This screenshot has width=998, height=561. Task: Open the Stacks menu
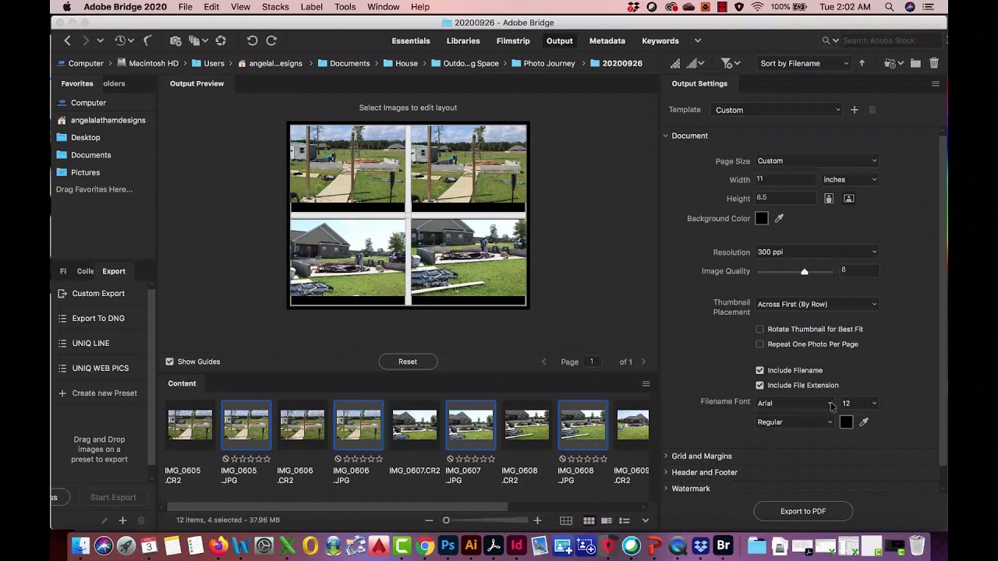click(x=275, y=7)
